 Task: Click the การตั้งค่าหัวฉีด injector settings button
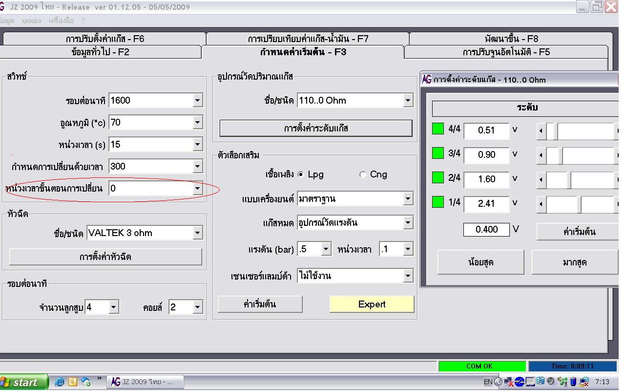105,257
